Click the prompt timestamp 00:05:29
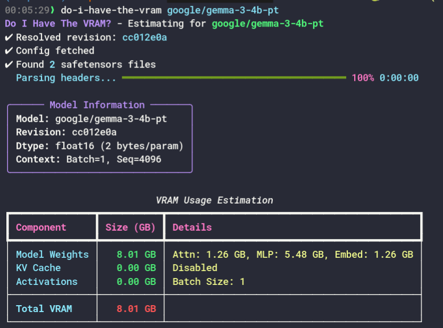This screenshot has width=443, height=328. pos(27,11)
